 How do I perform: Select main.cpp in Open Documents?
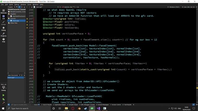[x=16, y=78]
